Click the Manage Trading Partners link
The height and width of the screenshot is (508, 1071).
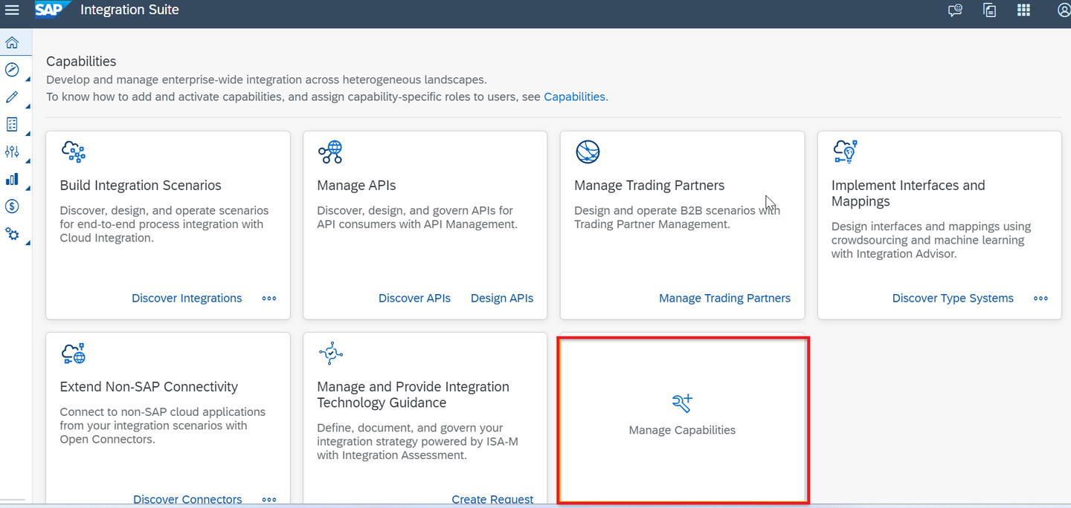pyautogui.click(x=724, y=298)
